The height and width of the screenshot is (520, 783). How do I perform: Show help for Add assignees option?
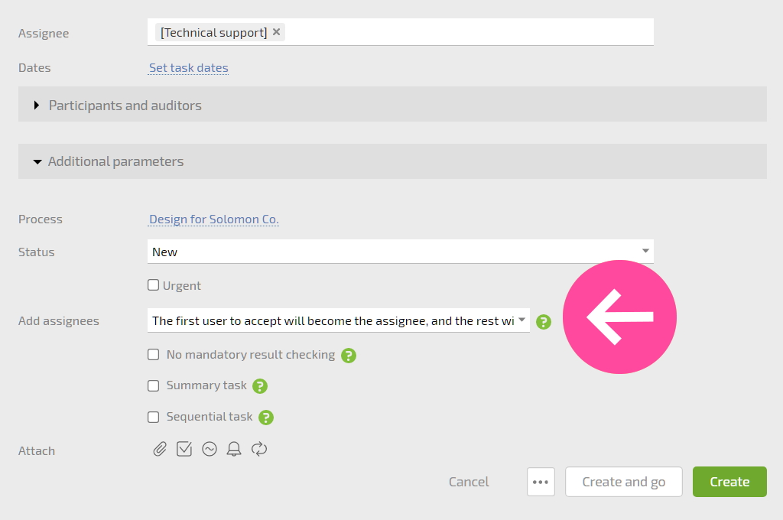[x=544, y=322]
